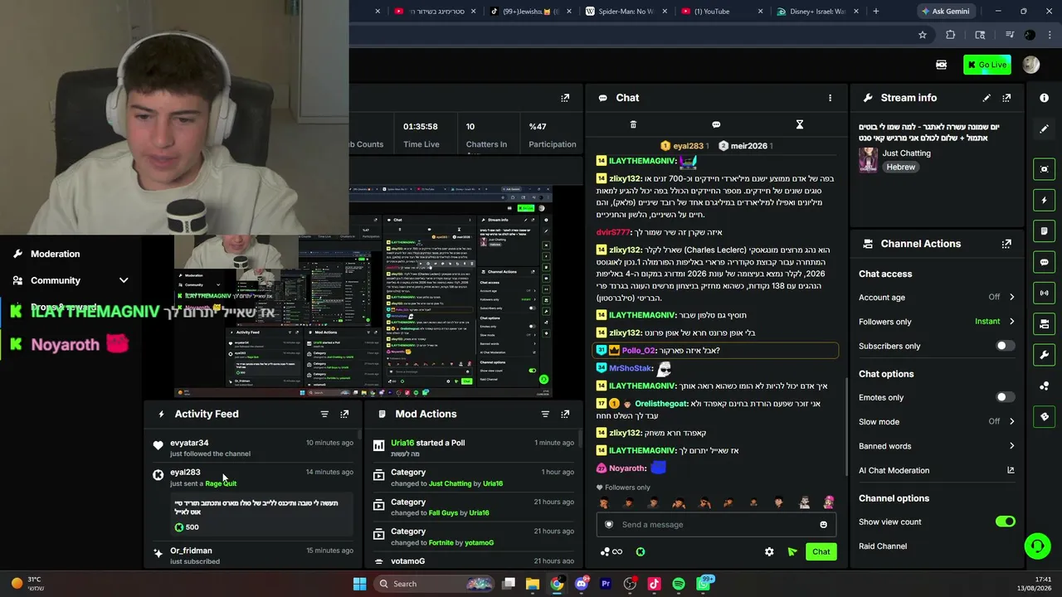Screen dimensions: 1062x597
Task: Open the user profile avatar in top bar
Action: pos(1031,65)
